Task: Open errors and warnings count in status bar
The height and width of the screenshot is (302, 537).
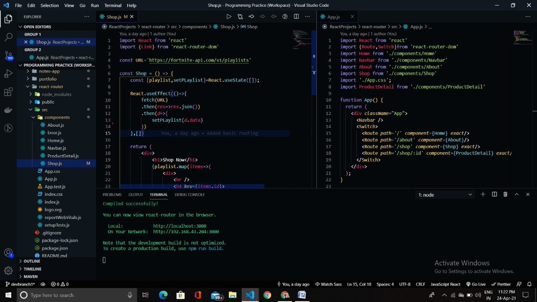Action: click(60, 284)
